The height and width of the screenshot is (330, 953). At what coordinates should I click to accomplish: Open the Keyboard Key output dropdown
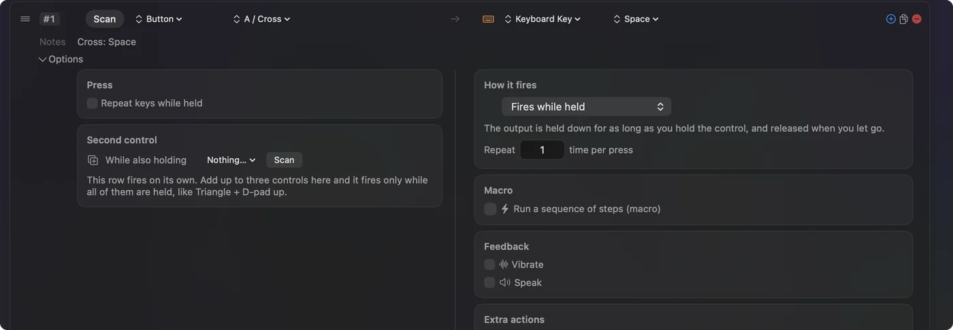click(543, 19)
